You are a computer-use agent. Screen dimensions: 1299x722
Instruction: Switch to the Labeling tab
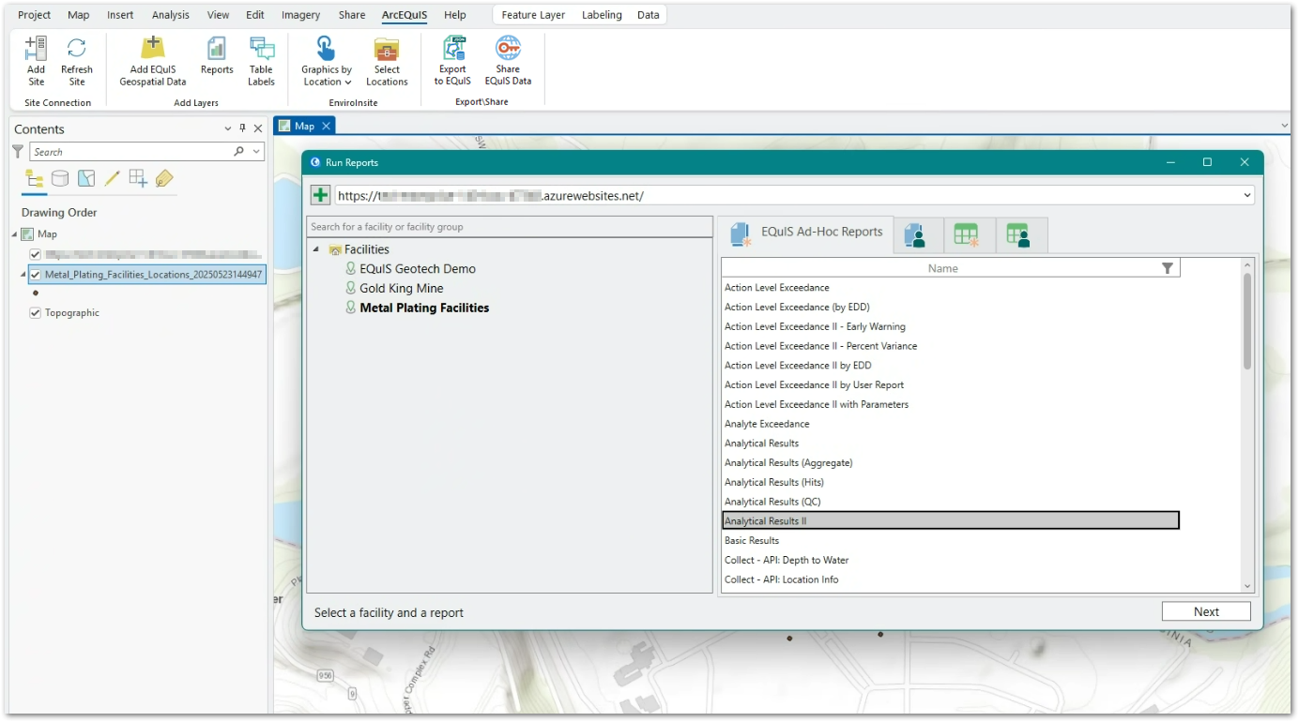point(602,15)
